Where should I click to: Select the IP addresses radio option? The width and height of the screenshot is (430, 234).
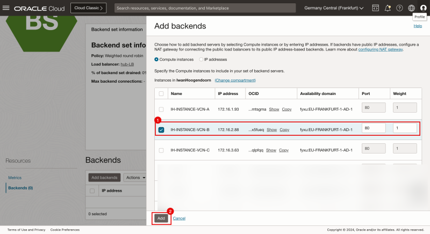coord(201,59)
